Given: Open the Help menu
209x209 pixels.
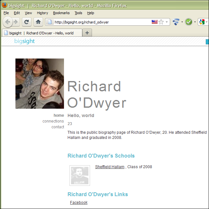Looking at the screenshot, I should pos(91,13).
